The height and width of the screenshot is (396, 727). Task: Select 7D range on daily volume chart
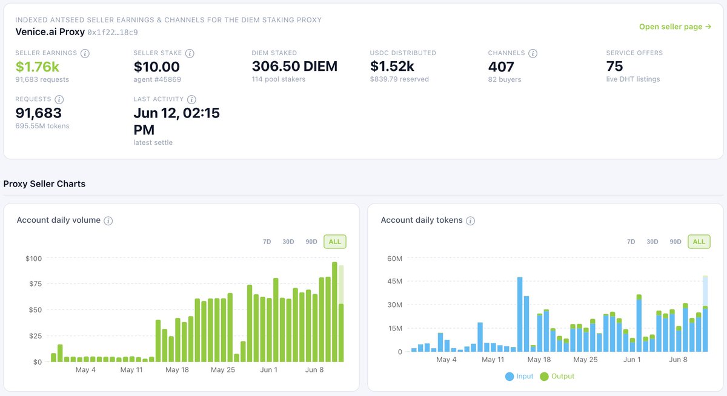[267, 242]
